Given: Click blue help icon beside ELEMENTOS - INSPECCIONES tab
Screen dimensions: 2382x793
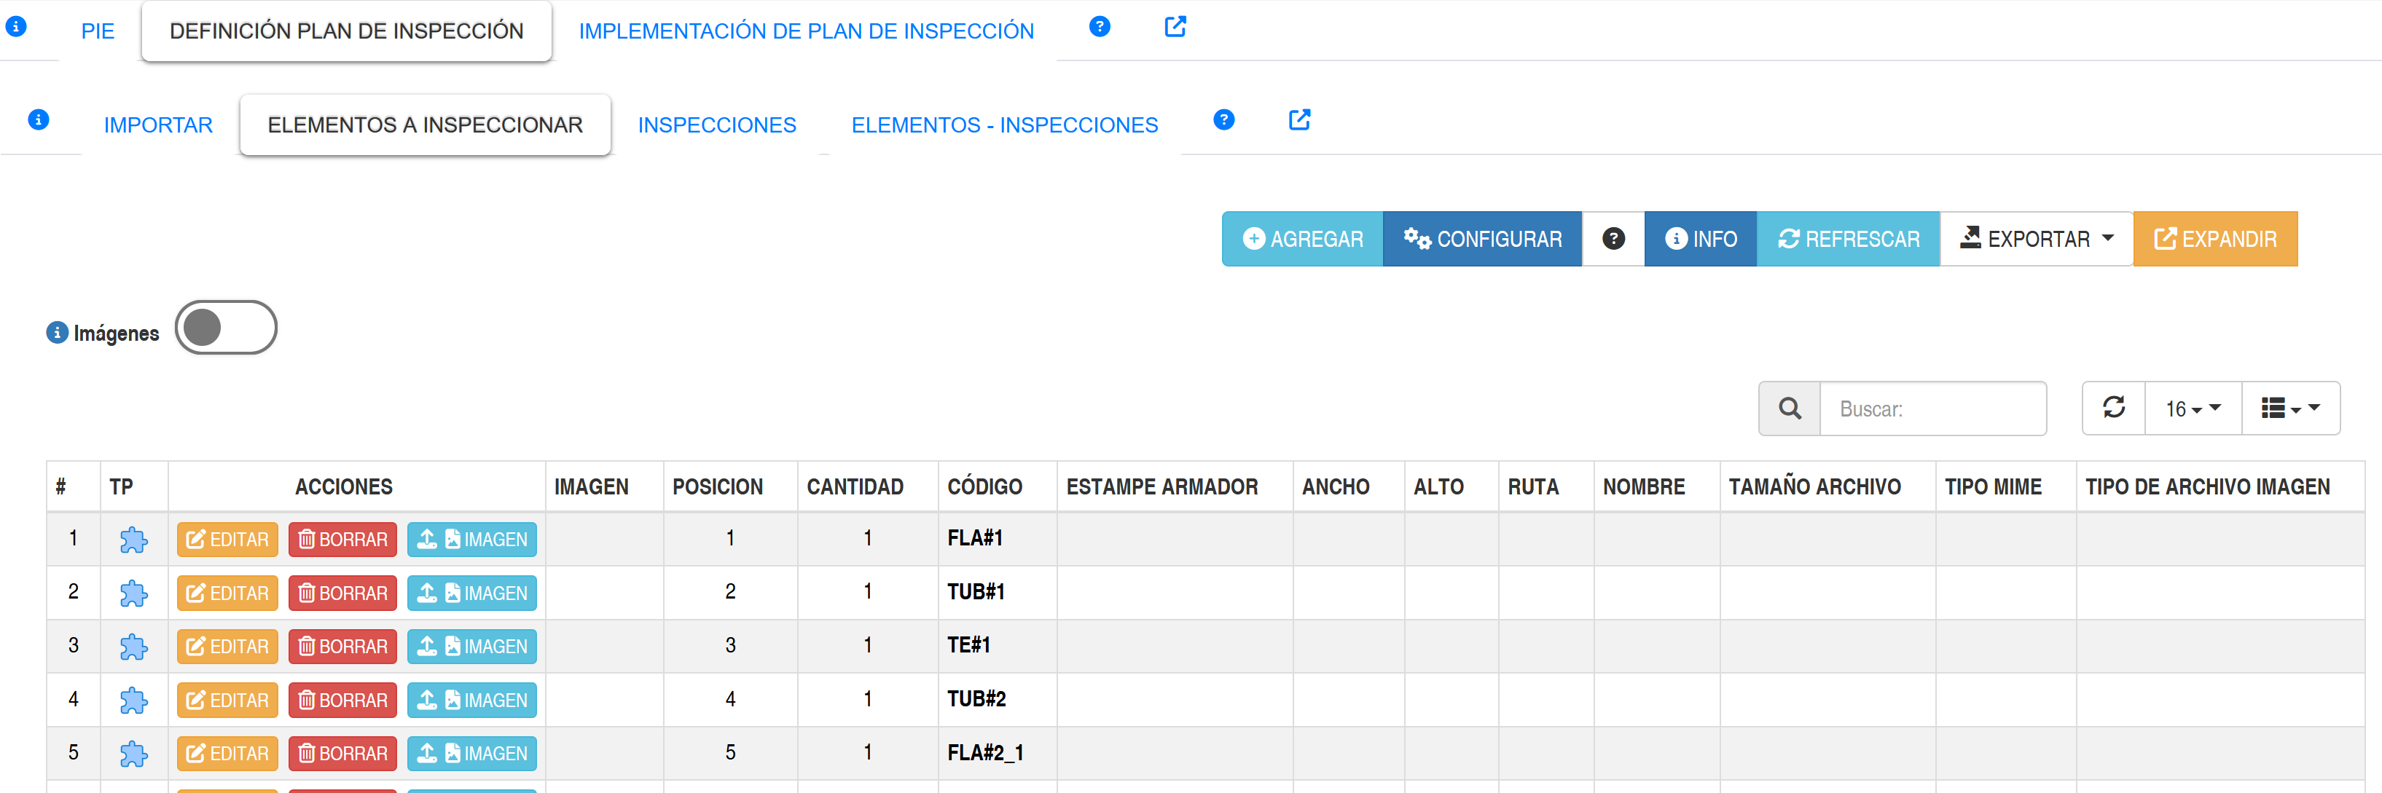Looking at the screenshot, I should click(x=1223, y=120).
